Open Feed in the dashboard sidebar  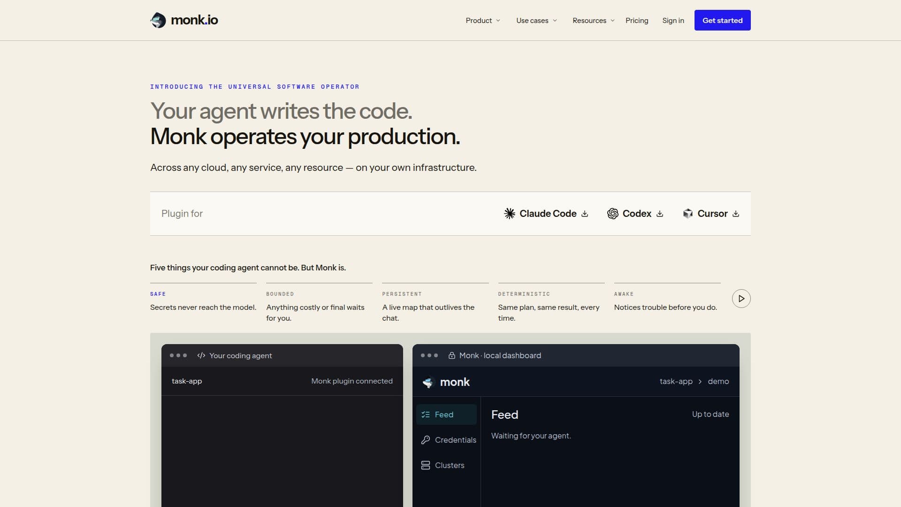[x=446, y=415]
